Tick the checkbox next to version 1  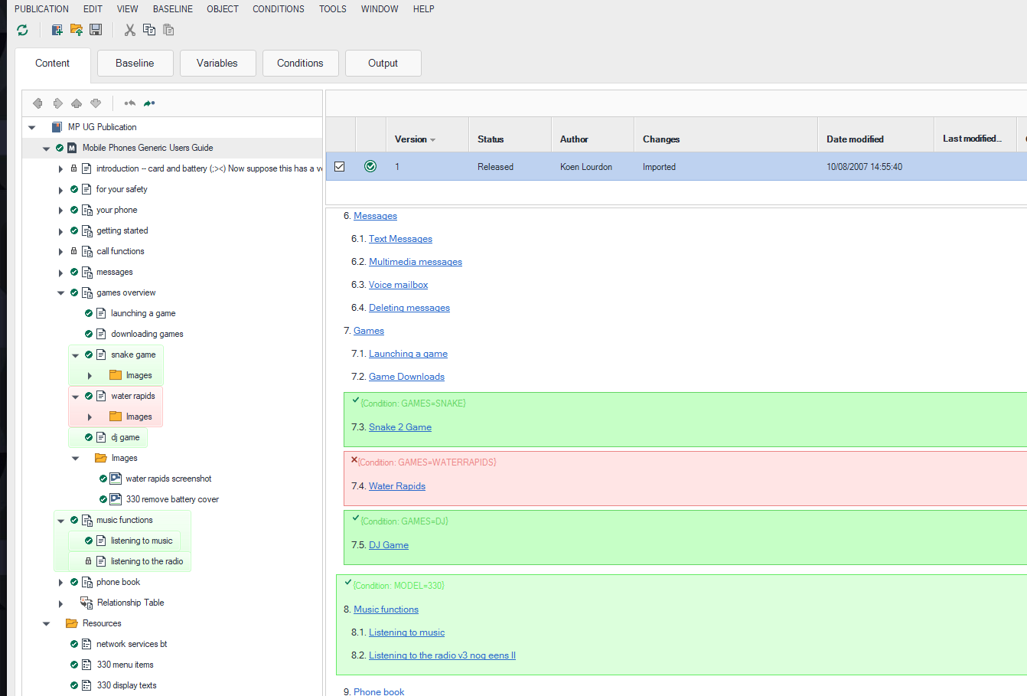(339, 165)
